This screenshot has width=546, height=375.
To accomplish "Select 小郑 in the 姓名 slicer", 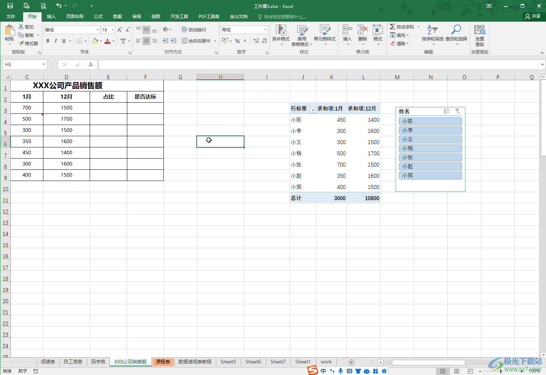I will 430,176.
